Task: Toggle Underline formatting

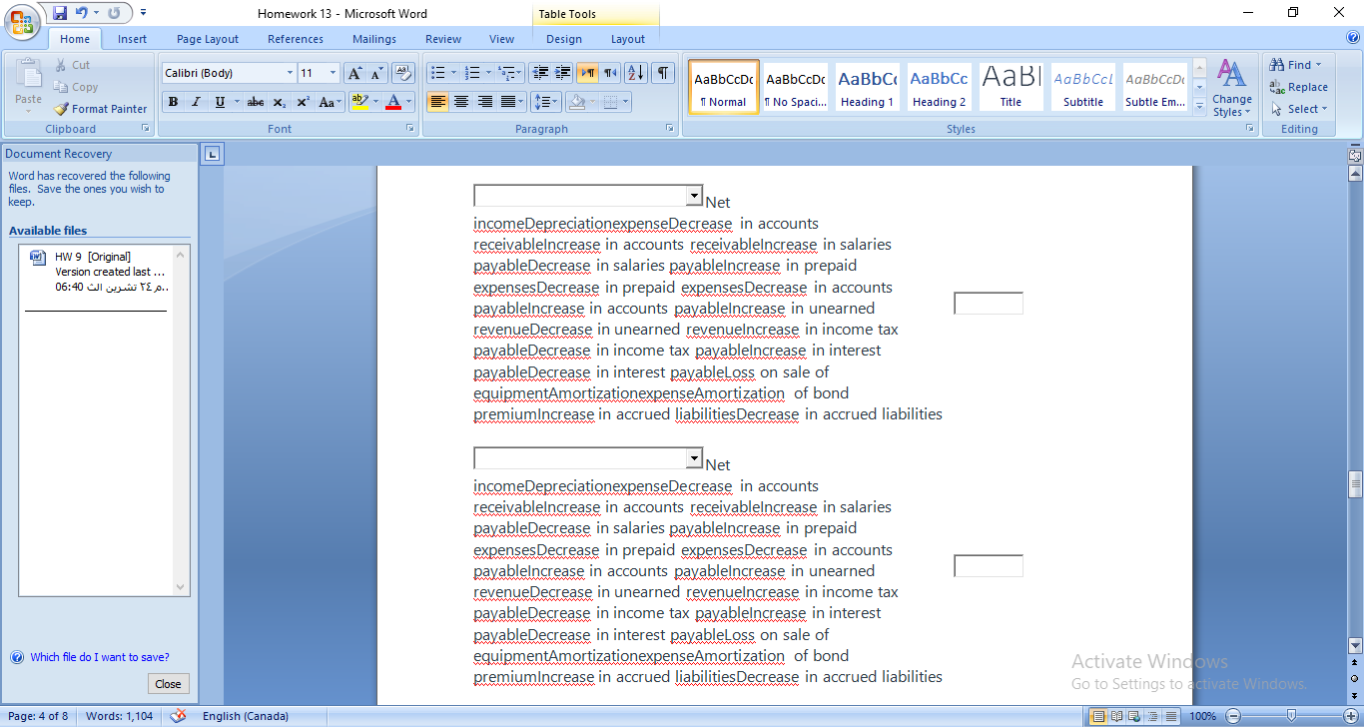Action: point(220,102)
